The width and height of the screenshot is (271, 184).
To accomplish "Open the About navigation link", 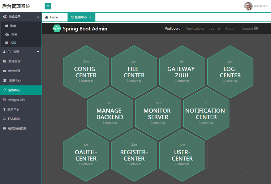I will pyautogui.click(x=230, y=28).
